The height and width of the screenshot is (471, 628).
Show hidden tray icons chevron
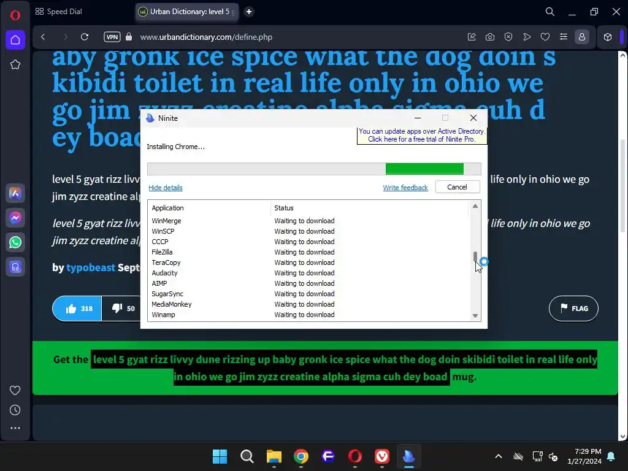[499, 456]
